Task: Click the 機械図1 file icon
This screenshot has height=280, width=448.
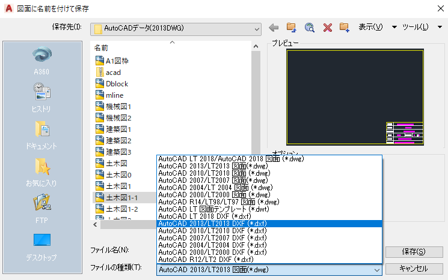Action: click(x=99, y=106)
